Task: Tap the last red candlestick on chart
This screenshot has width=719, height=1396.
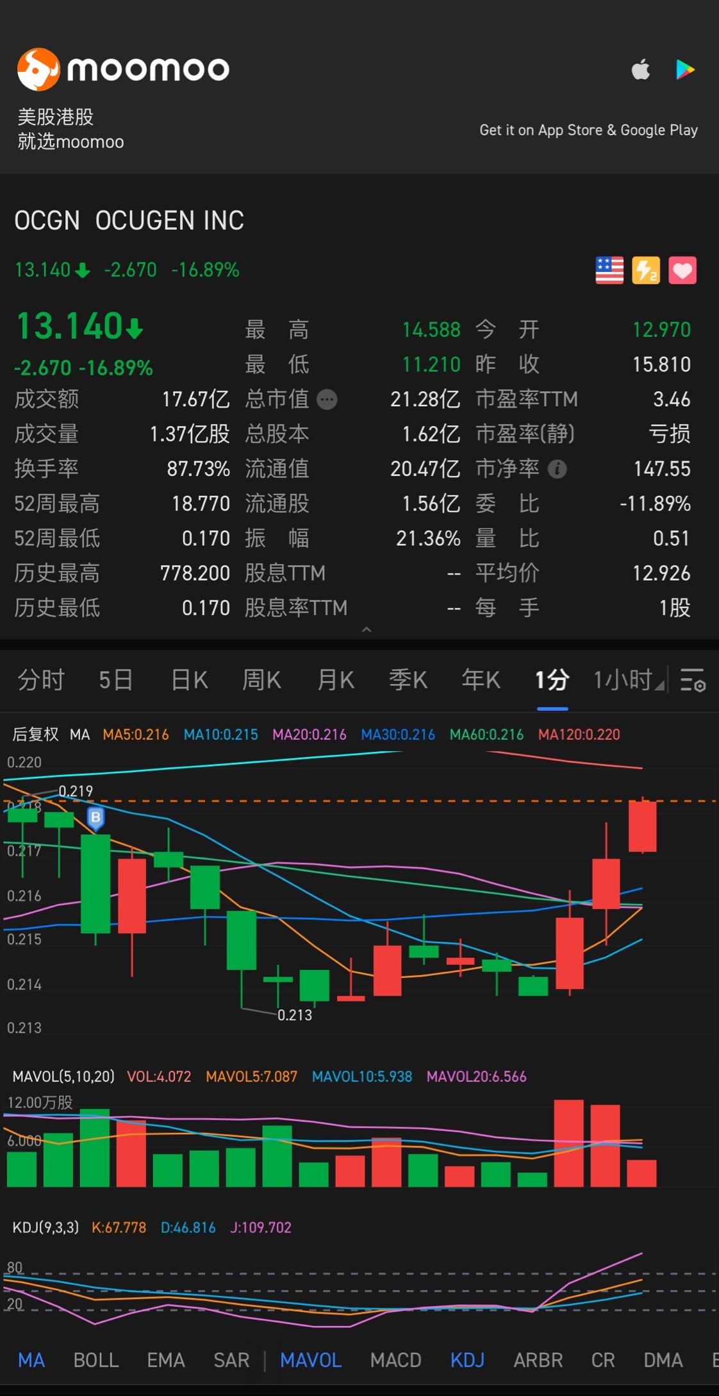Action: pyautogui.click(x=642, y=826)
